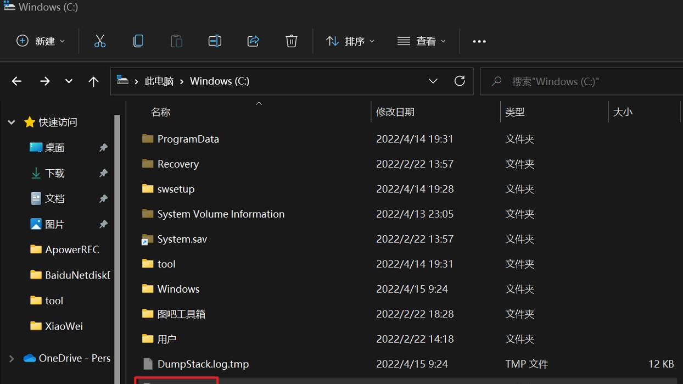The image size is (683, 384).
Task: Click the 用户 folder icon
Action: 147,339
